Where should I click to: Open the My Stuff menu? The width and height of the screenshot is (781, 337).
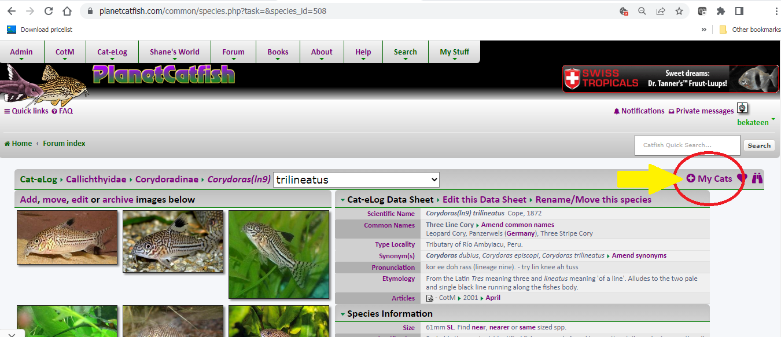coord(455,52)
